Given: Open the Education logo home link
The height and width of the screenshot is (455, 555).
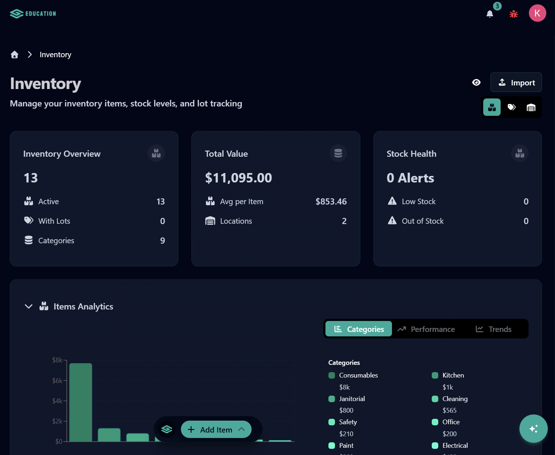Looking at the screenshot, I should [33, 14].
